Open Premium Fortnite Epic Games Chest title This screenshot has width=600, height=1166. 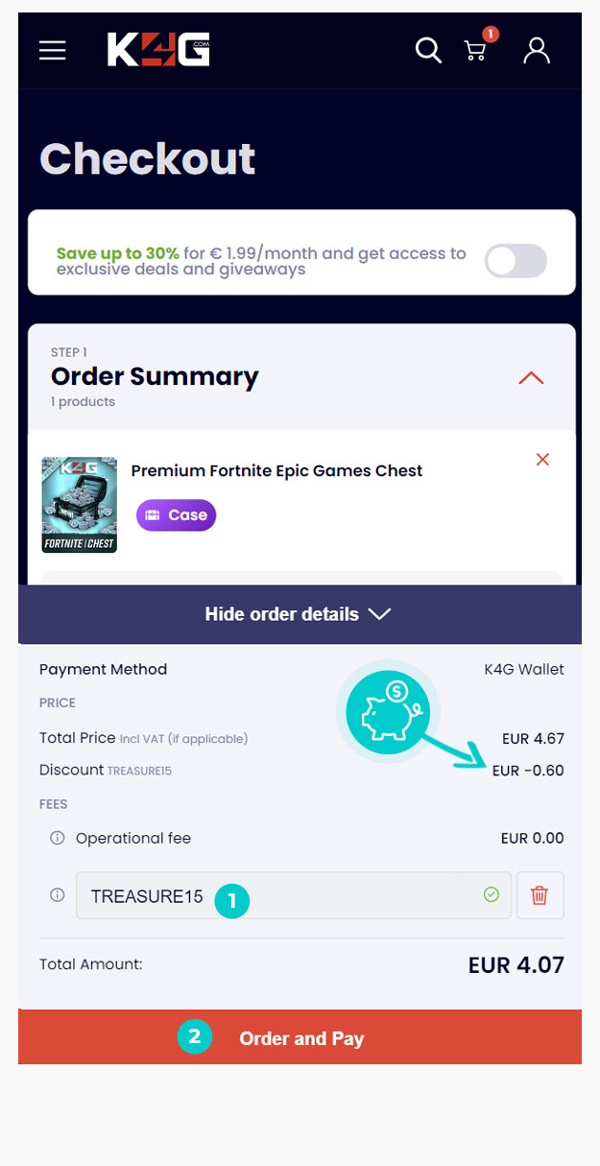tap(276, 470)
